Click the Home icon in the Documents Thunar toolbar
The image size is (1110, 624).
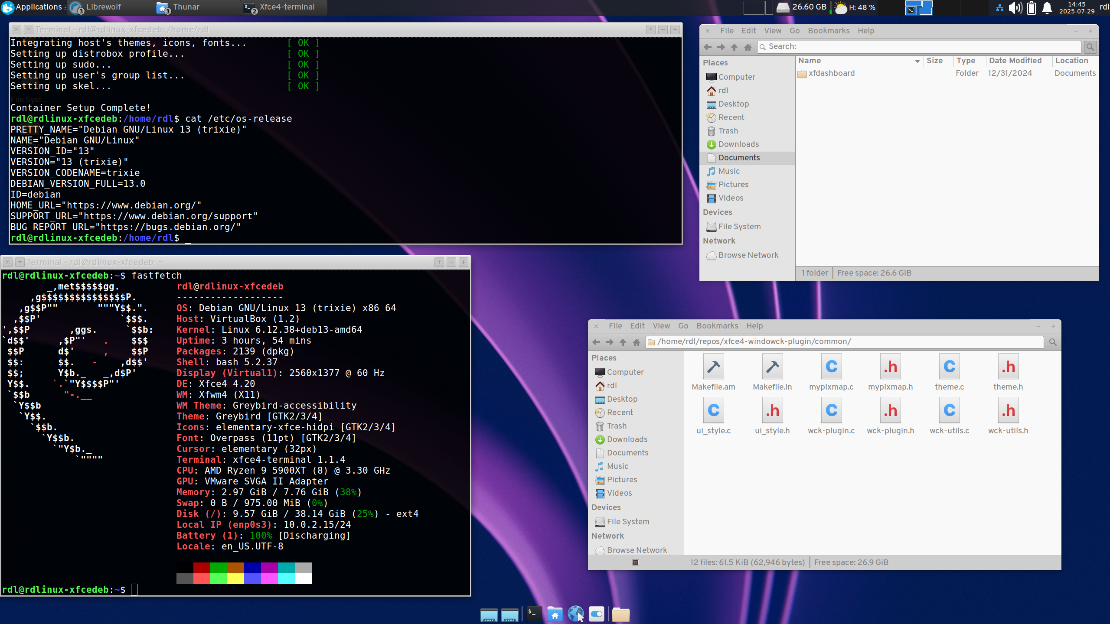point(748,47)
